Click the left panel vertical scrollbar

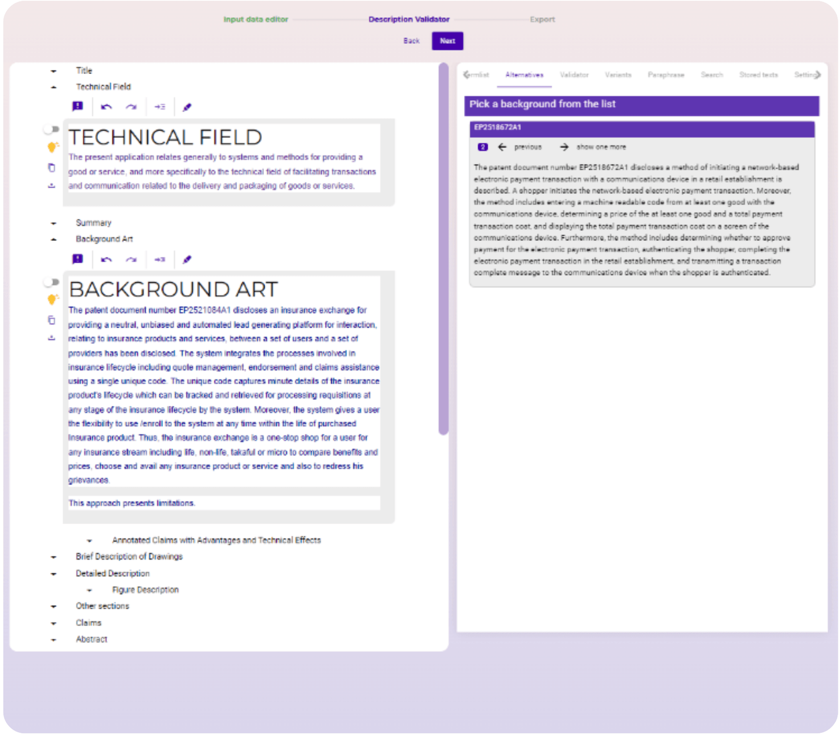coord(444,249)
